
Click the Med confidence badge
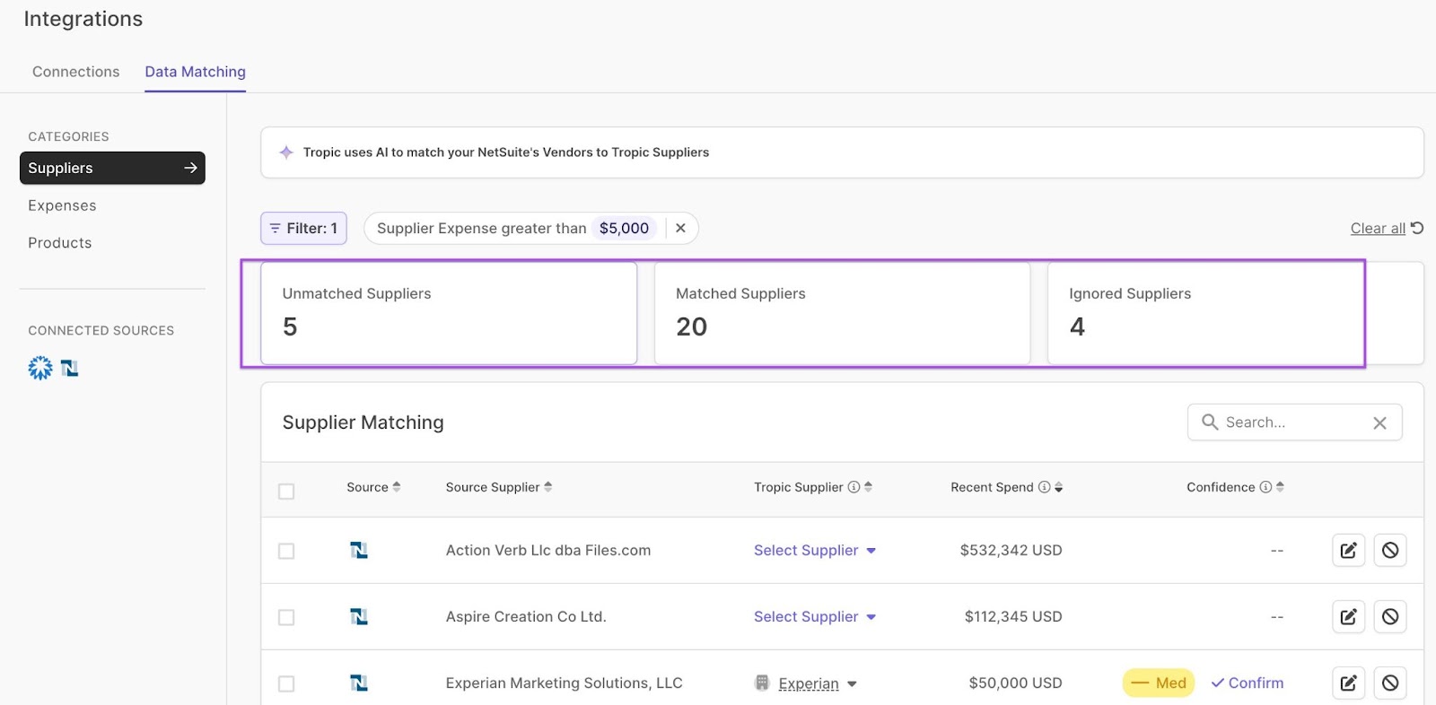click(x=1159, y=683)
